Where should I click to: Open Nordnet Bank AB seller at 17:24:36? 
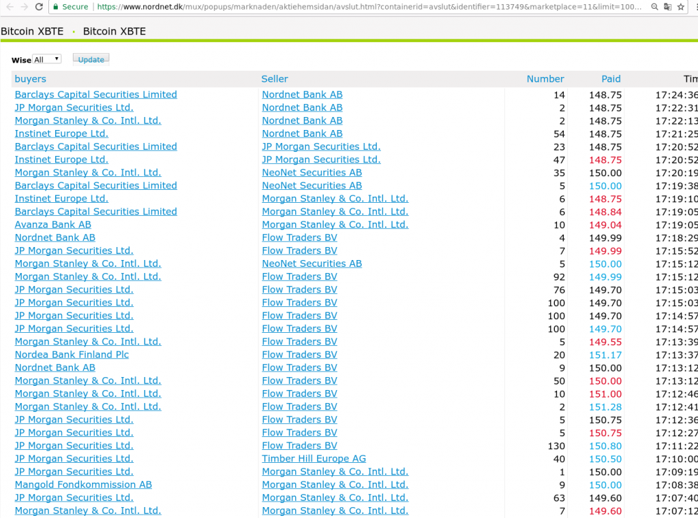(x=302, y=95)
